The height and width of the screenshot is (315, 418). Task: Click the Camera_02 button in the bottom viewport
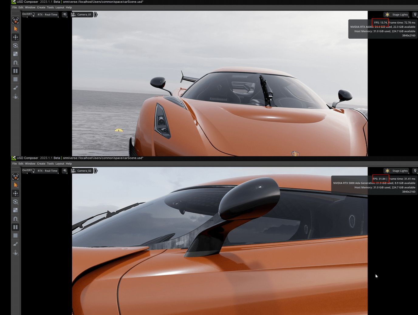tap(81, 171)
